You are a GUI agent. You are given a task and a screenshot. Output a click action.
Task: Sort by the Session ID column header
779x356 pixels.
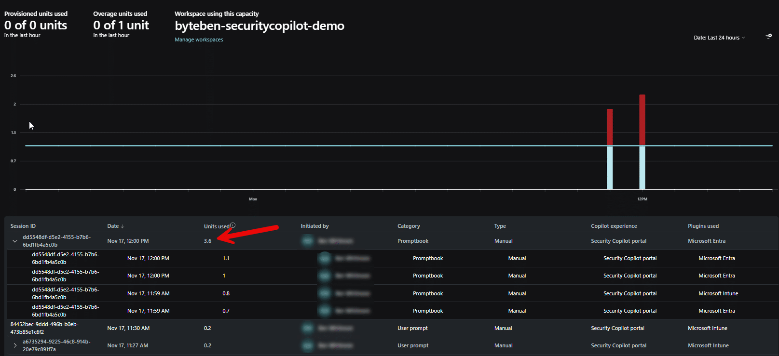(23, 226)
